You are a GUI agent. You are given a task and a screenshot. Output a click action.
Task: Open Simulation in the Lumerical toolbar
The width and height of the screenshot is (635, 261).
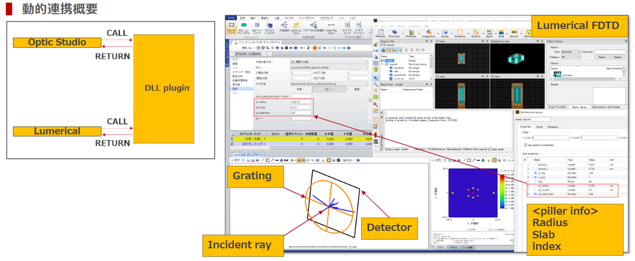(460, 34)
